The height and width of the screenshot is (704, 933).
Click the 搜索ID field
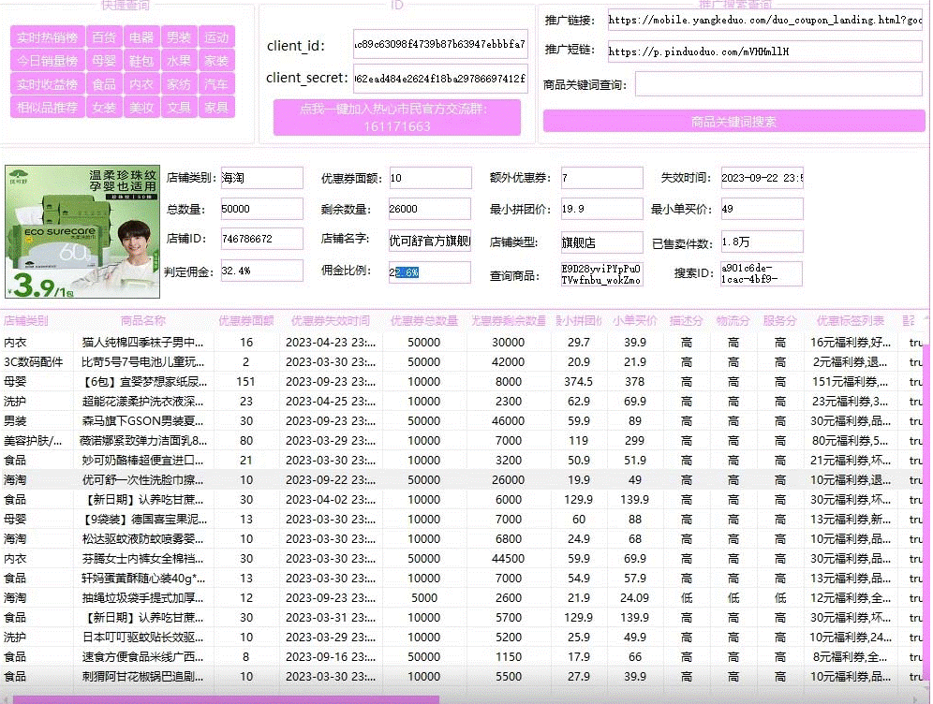coord(761,273)
